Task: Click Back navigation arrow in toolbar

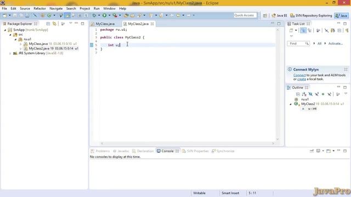Action: tap(178, 15)
